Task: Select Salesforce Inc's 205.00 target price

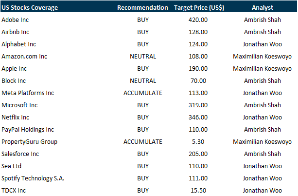Action: pos(198,154)
